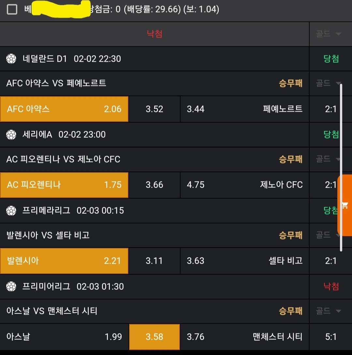Screen dimensions: 352x355
Task: Click the soccer ball icon beside 세리에A
Action: 11,134
